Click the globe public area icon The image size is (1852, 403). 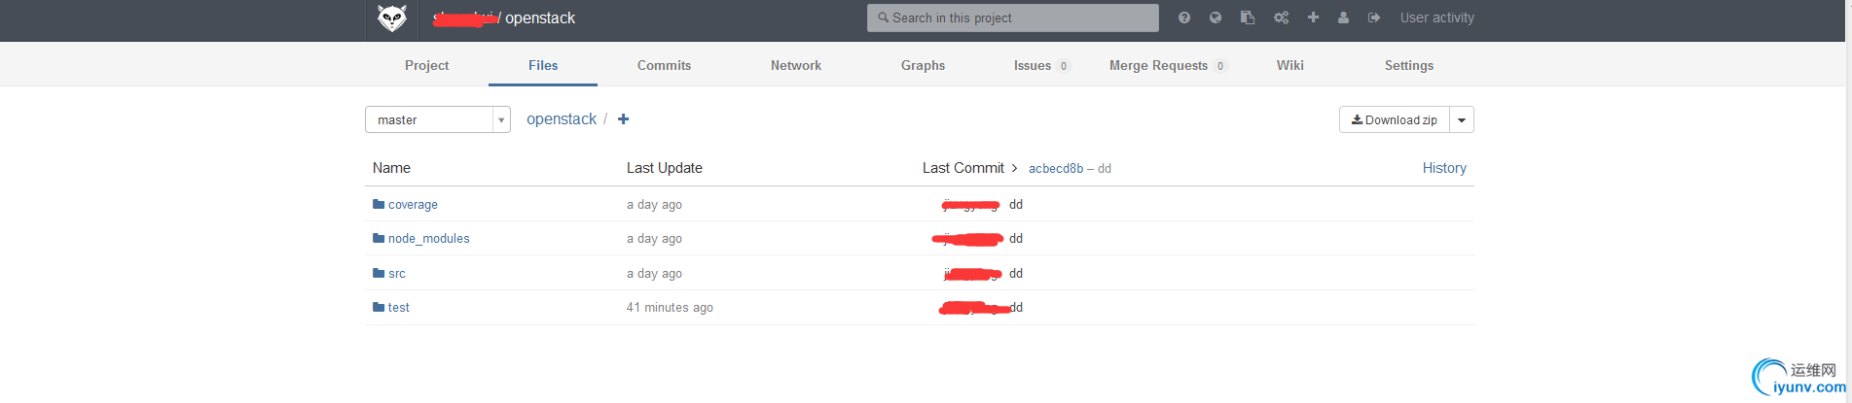point(1216,17)
